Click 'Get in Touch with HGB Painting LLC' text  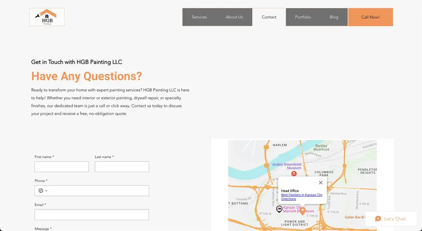pos(77,62)
